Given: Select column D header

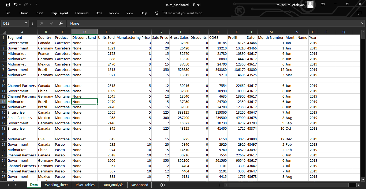Looking at the screenshot, I should tap(84, 32).
